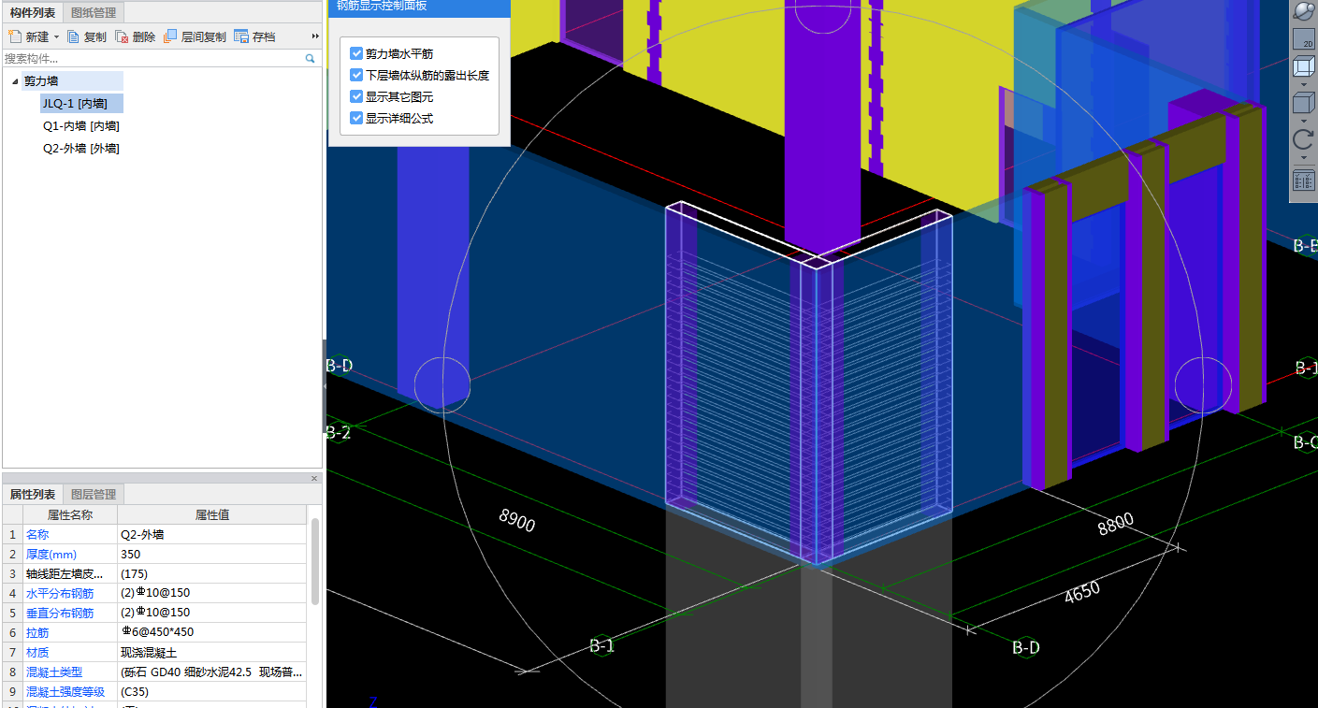Click 材质 value 现浇混凝土
The width and height of the screenshot is (1318, 708).
(x=212, y=653)
